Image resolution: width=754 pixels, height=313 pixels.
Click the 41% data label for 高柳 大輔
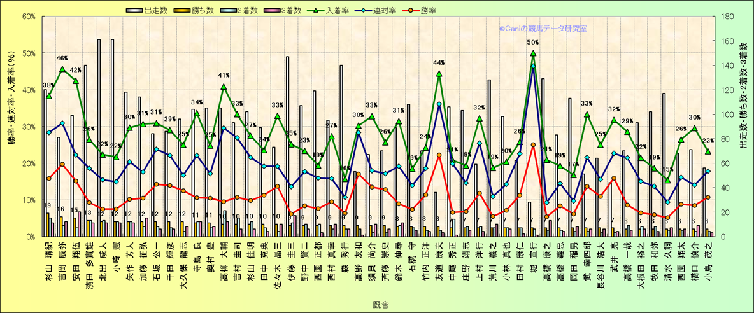tap(224, 76)
